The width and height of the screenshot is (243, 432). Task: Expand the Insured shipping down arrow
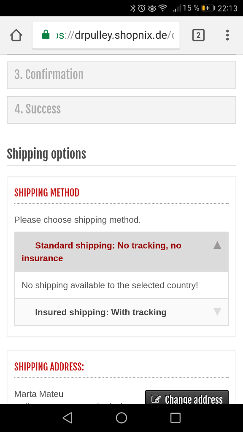[x=217, y=312]
